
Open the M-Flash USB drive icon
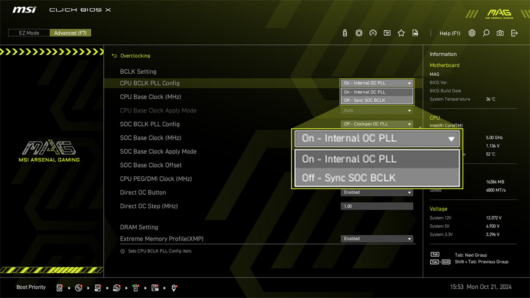[x=345, y=33]
